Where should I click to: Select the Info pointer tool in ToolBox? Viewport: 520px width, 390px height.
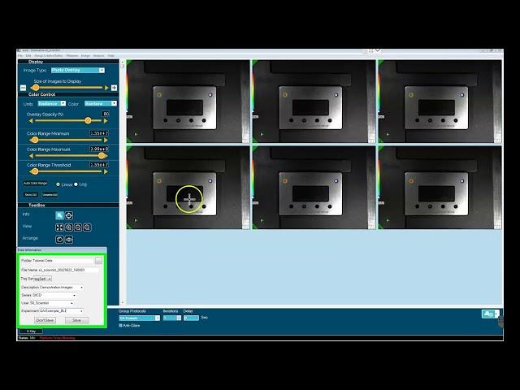(x=59, y=215)
